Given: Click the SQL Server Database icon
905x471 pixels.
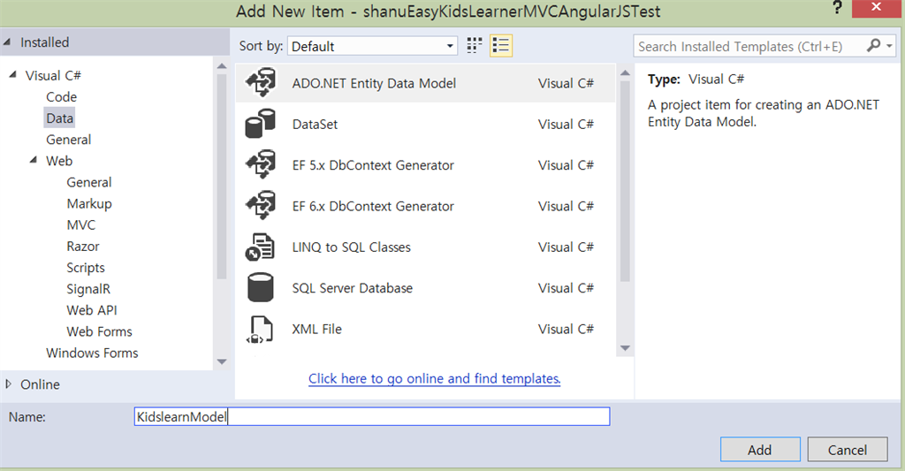Looking at the screenshot, I should [x=260, y=288].
